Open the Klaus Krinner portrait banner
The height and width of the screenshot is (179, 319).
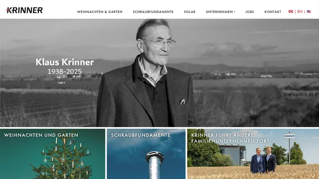pyautogui.click(x=159, y=73)
